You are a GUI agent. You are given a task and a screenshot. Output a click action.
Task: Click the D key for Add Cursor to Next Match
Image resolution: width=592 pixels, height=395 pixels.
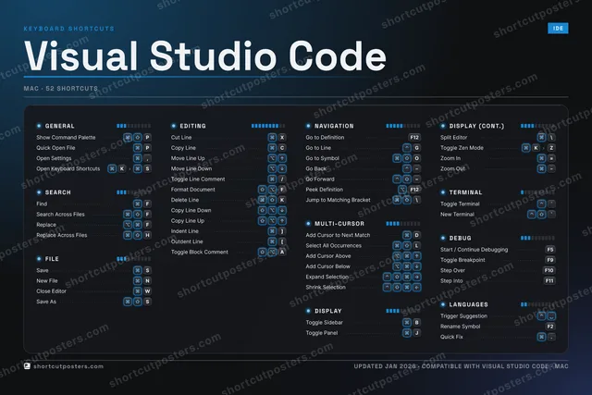[416, 235]
